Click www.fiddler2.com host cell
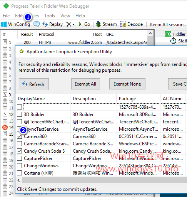The image size is (187, 197). [85, 42]
